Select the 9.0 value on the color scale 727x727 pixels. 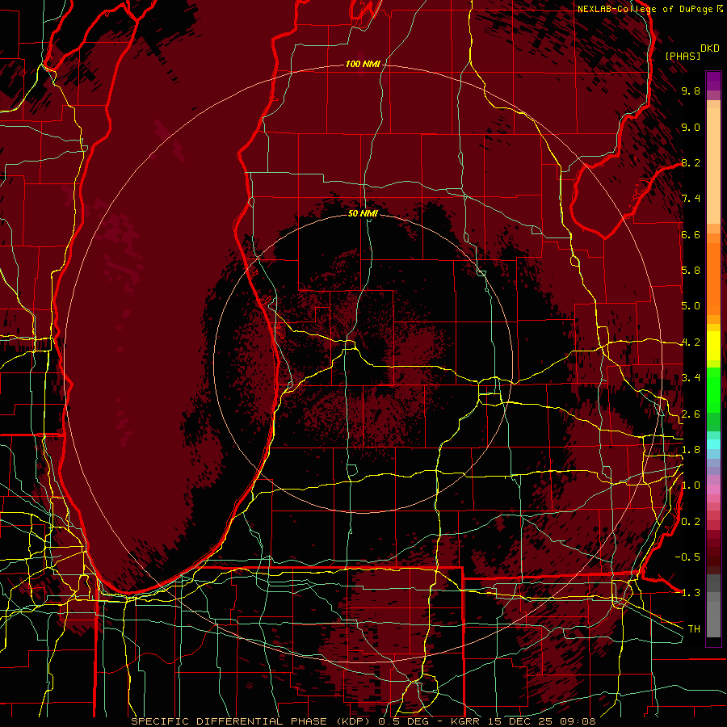click(691, 127)
